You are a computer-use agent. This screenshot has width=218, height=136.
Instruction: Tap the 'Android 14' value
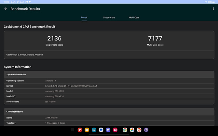point(51,80)
